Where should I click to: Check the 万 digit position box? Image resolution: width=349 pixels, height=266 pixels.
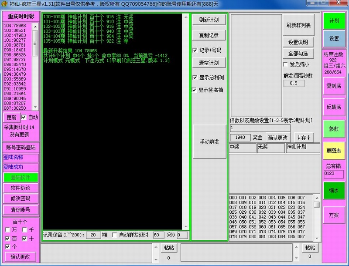point(7,229)
